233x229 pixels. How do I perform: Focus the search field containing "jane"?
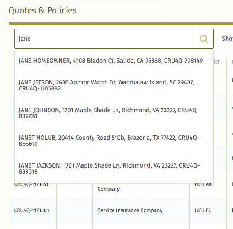click(x=104, y=39)
